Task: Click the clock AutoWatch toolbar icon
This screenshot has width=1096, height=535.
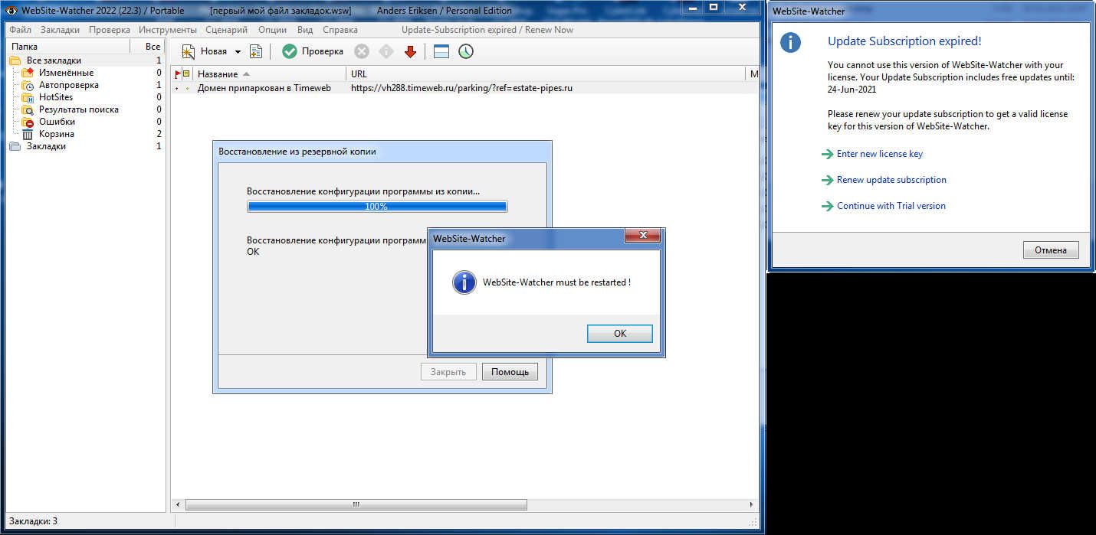Action: (466, 51)
